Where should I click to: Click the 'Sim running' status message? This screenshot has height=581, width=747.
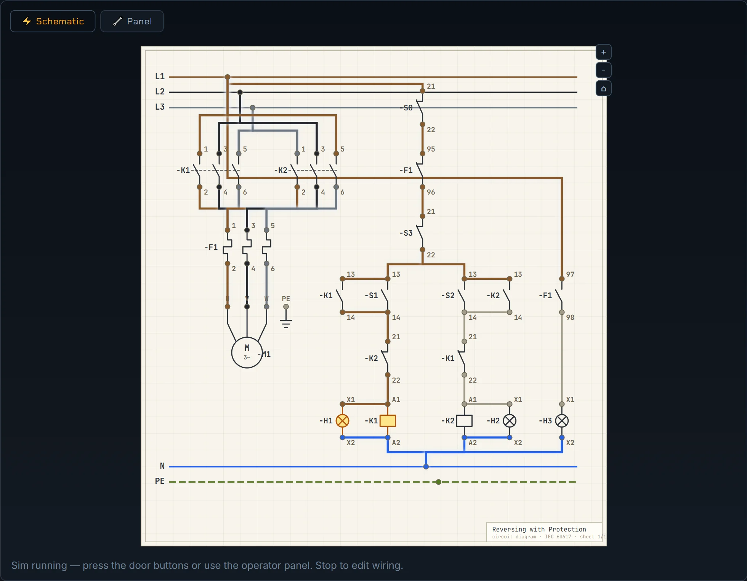pyautogui.click(x=207, y=565)
